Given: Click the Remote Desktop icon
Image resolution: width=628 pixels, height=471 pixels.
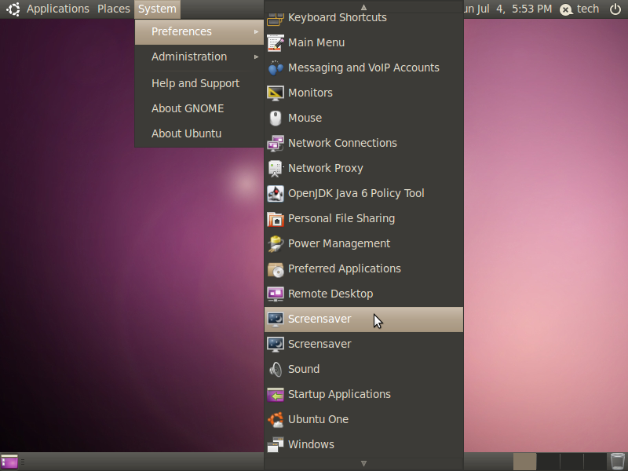Looking at the screenshot, I should [x=276, y=294].
